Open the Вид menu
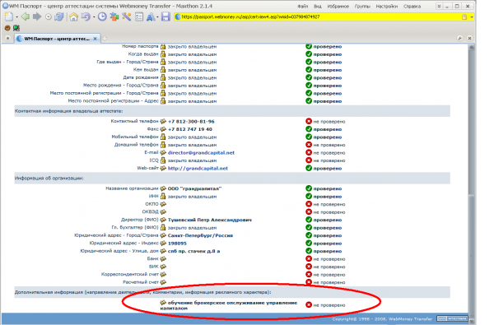 (x=318, y=6)
